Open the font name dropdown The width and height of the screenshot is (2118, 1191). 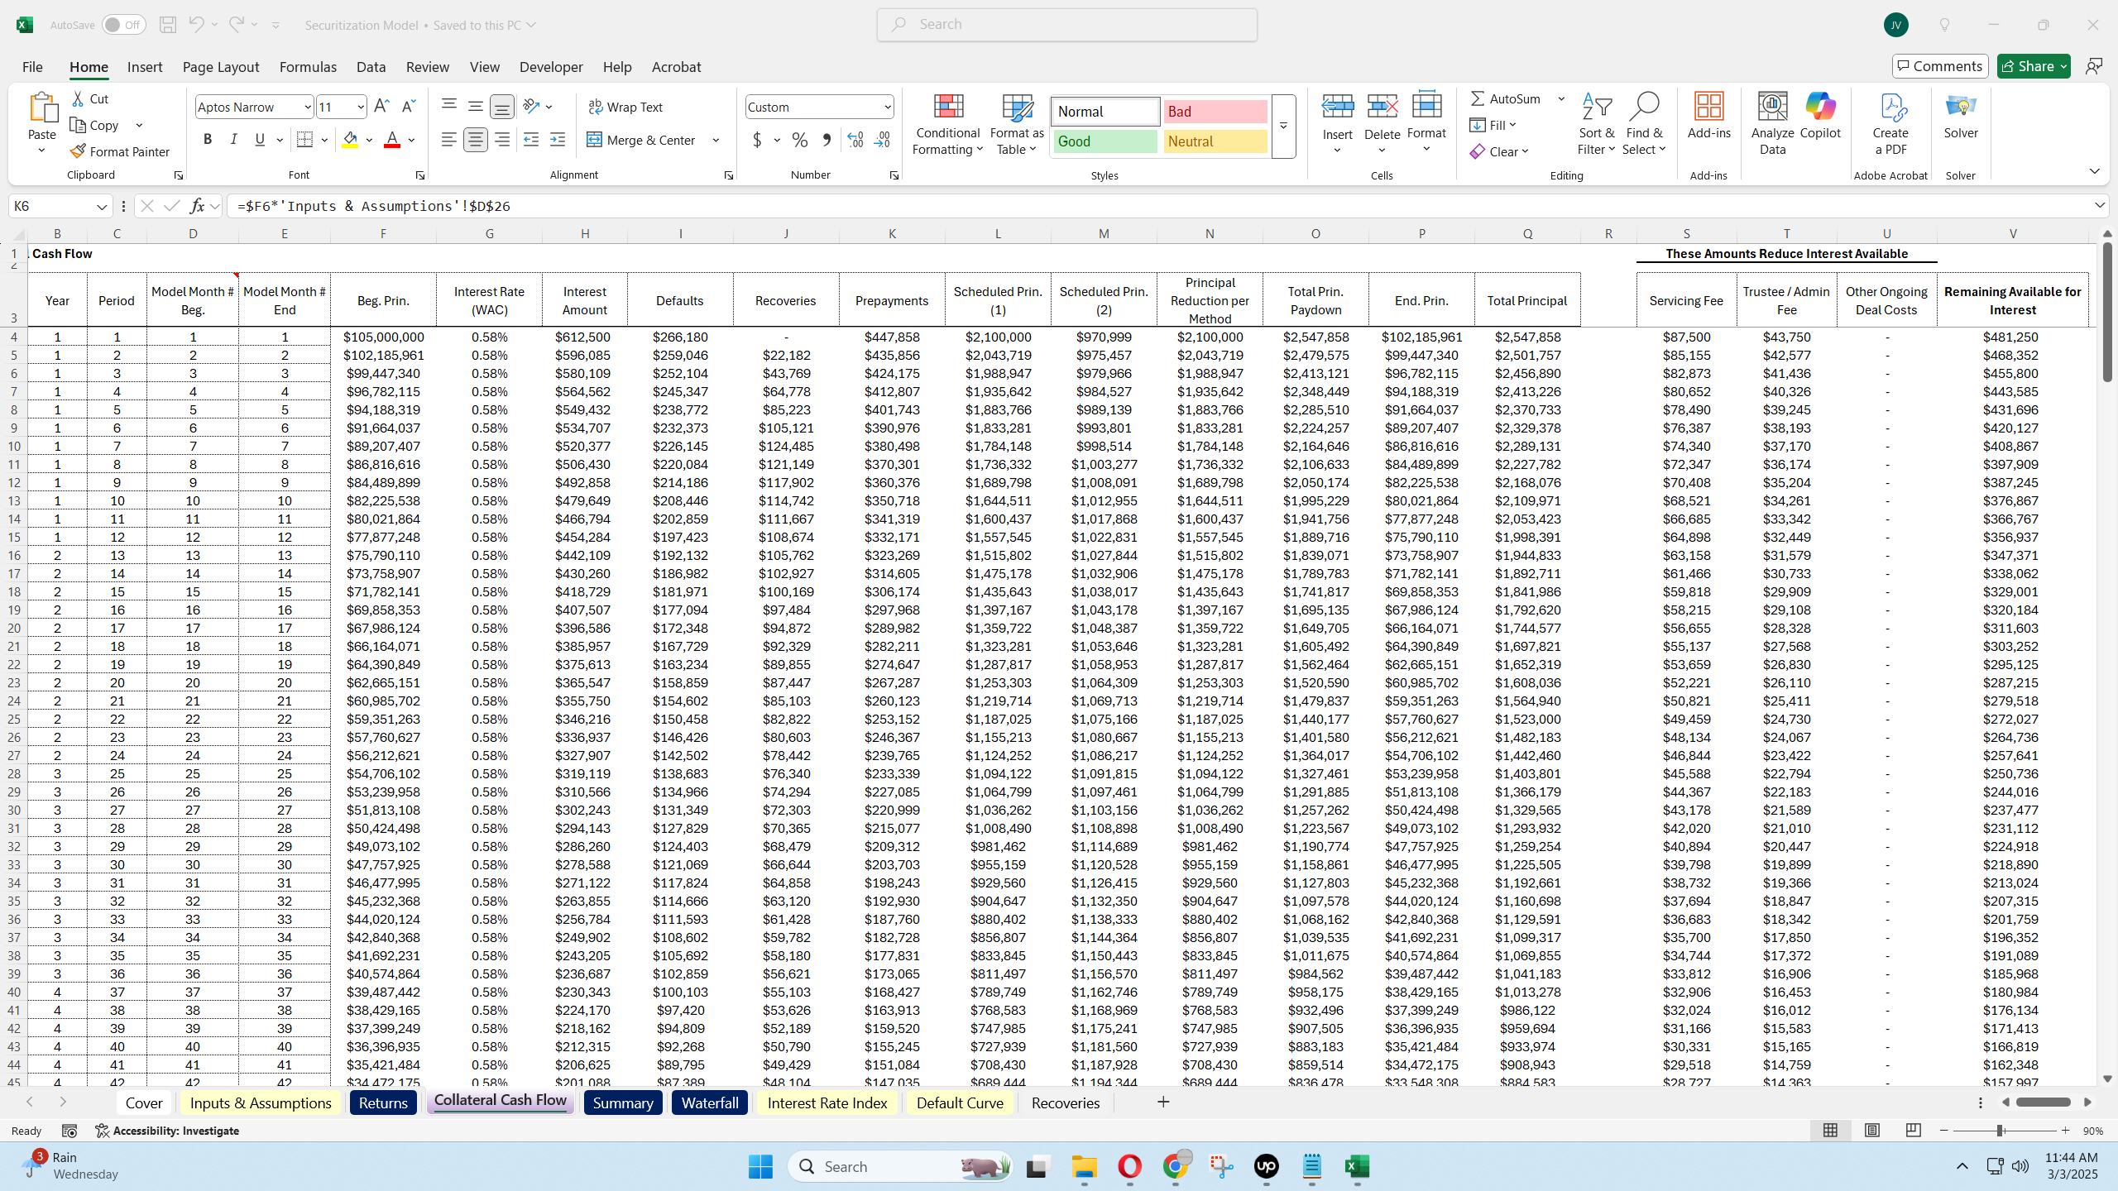307,107
